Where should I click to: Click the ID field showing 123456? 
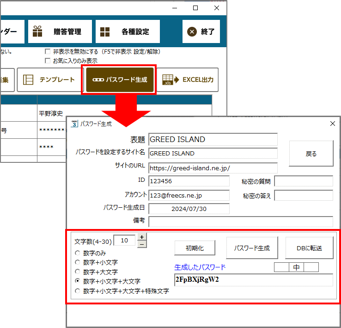189,181
